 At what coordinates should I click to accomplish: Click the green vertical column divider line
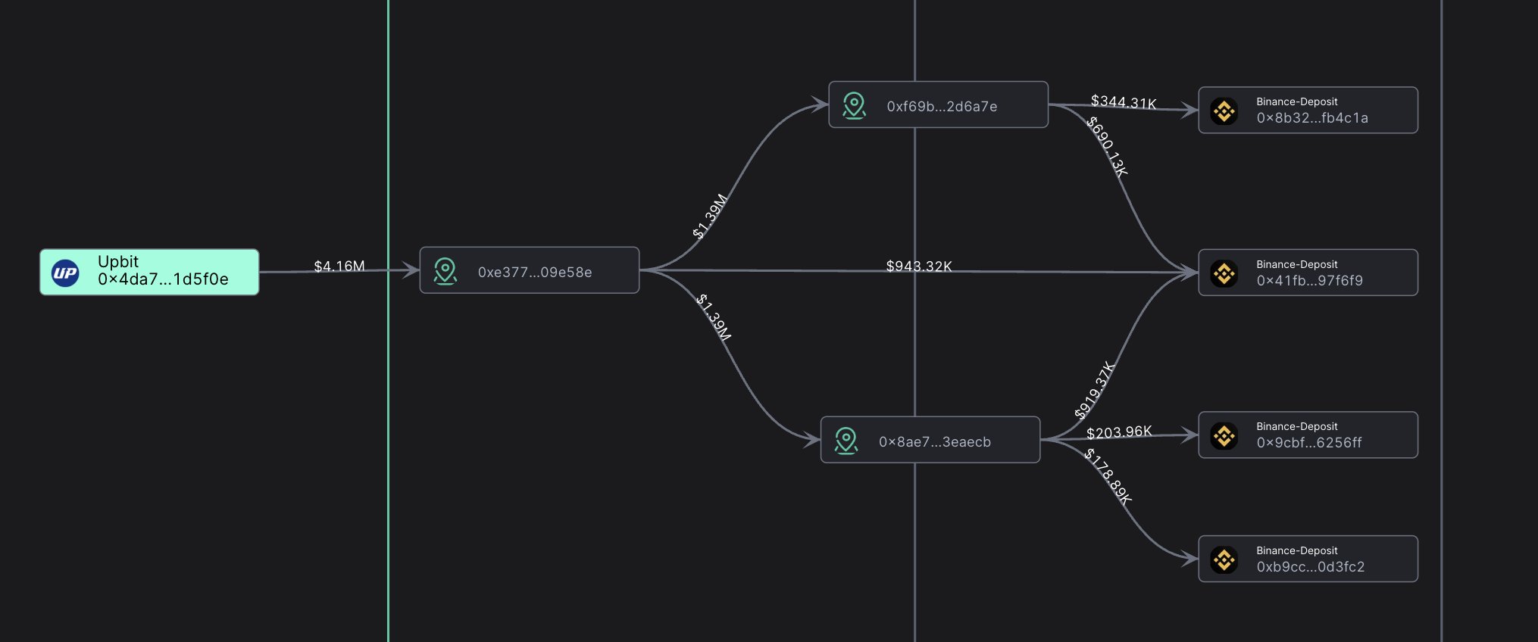click(388, 454)
